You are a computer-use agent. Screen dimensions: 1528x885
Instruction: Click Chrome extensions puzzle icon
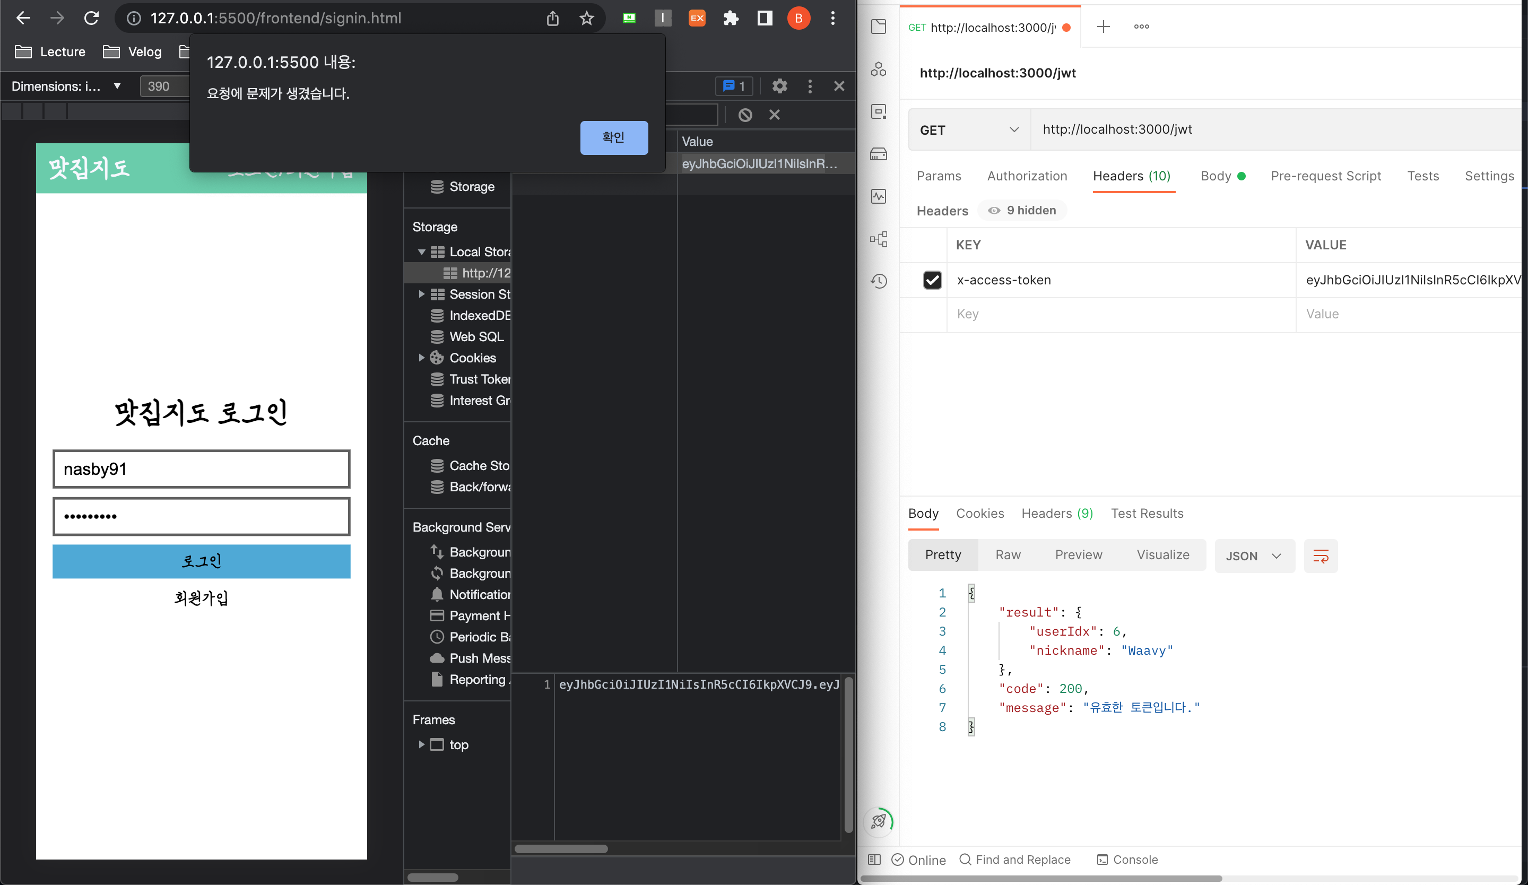(731, 18)
